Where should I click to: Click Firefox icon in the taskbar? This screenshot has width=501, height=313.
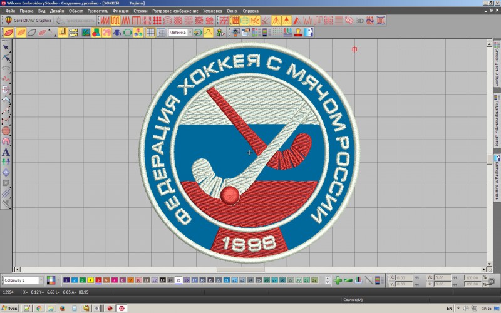point(62,308)
